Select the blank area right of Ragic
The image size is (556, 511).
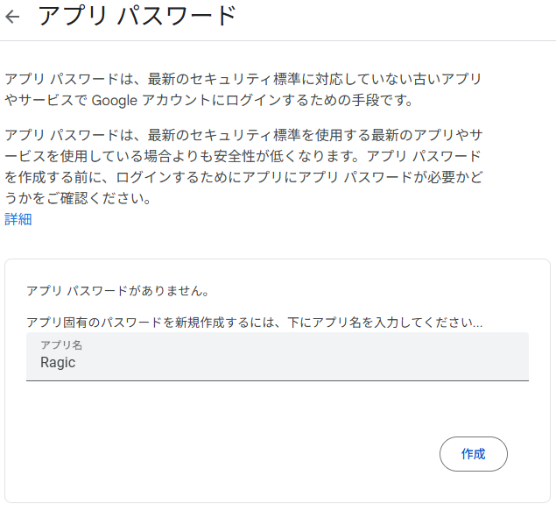pyautogui.click(x=301, y=363)
